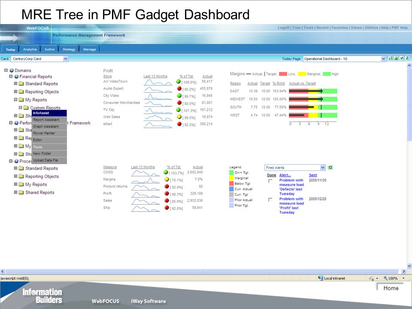
Task: Click the Logoff link
Action: (284, 27)
